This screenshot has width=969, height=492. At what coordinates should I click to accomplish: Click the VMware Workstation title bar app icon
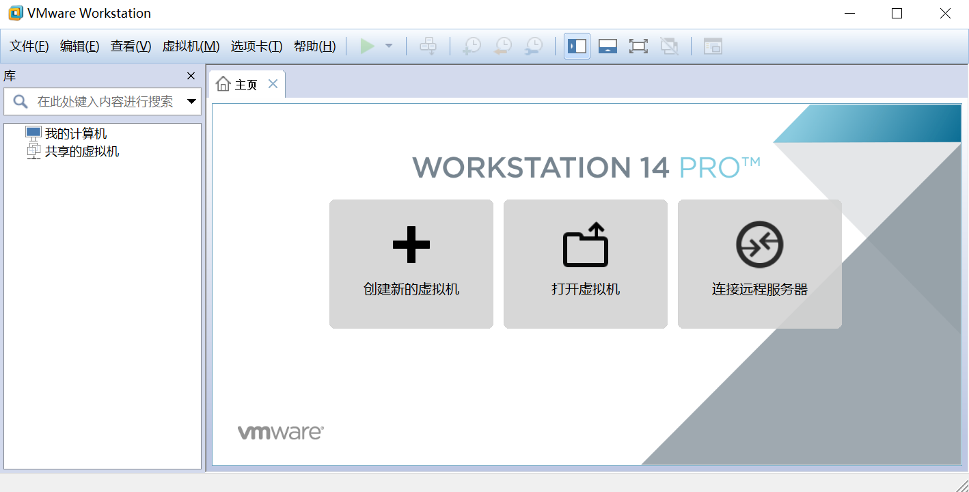click(15, 13)
